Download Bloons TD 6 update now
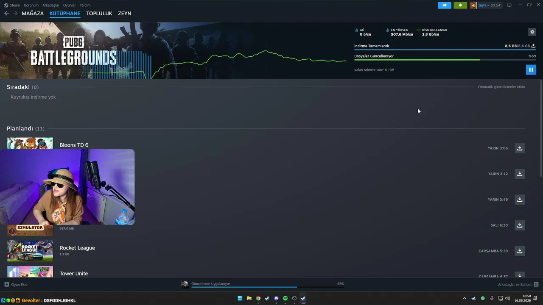The width and height of the screenshot is (543, 305). (520, 148)
